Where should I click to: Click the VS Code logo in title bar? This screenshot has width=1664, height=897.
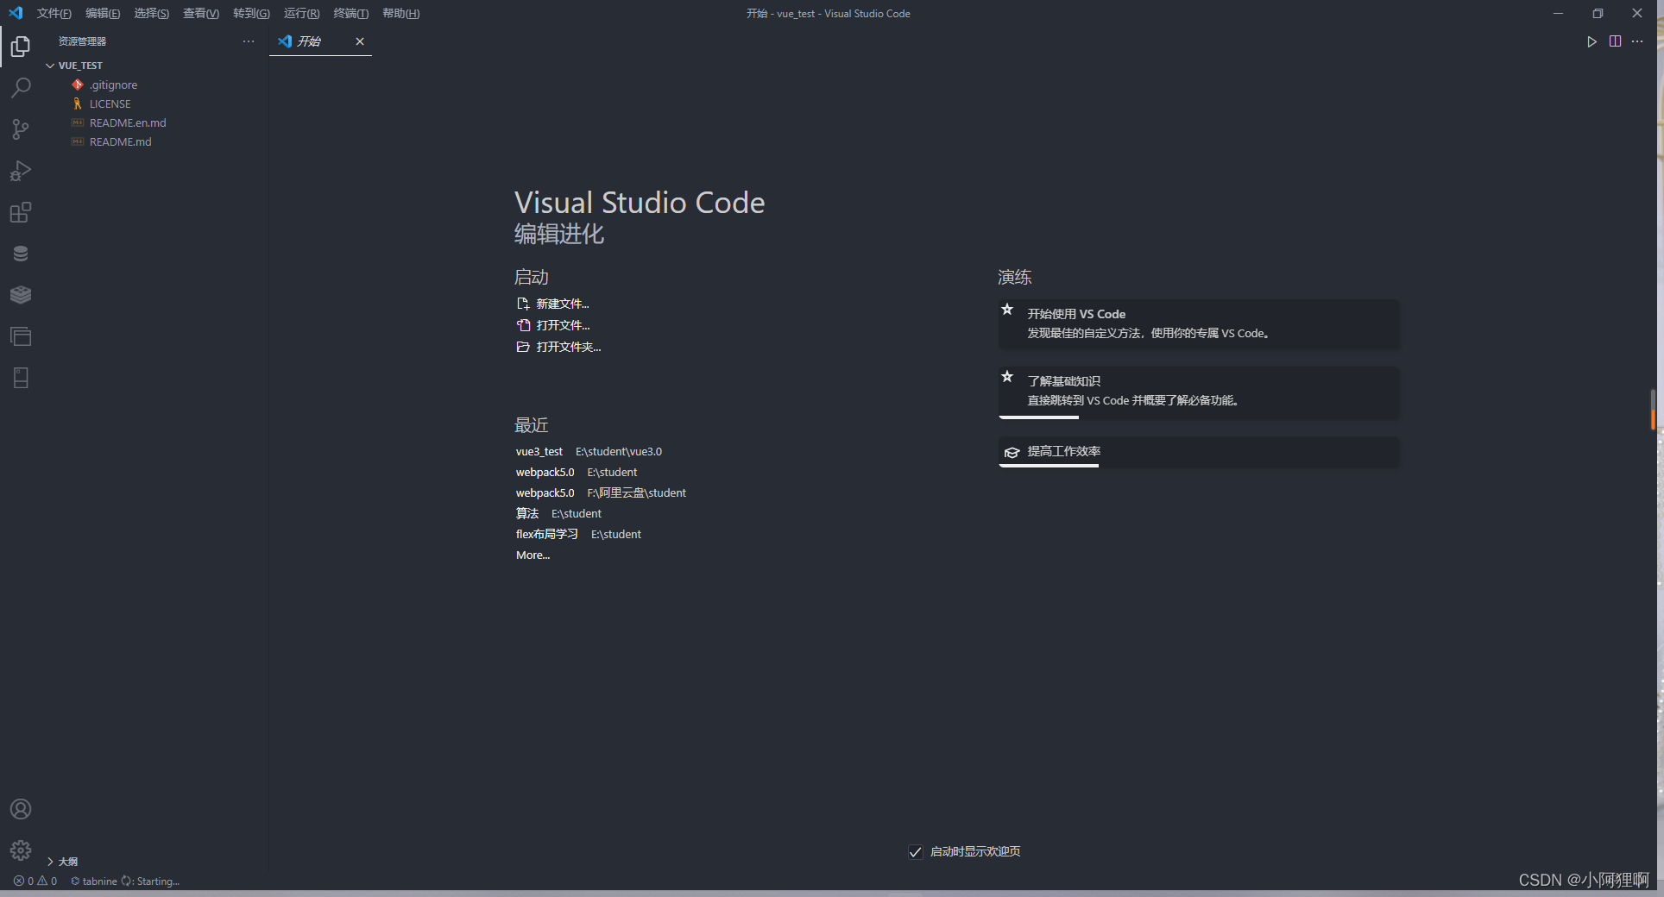16,13
